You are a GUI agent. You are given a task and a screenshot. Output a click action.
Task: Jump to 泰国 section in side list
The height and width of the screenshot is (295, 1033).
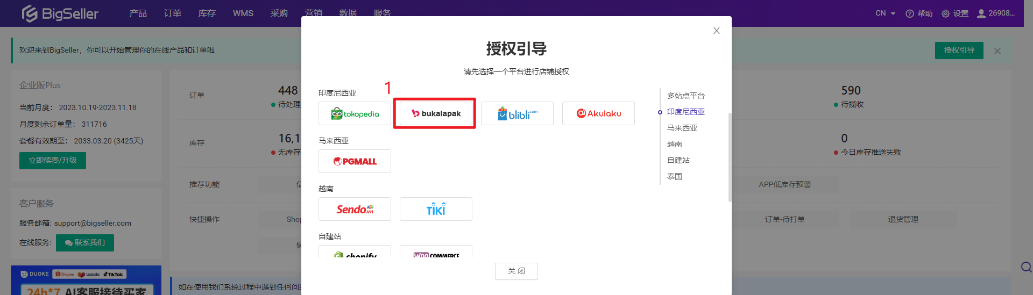click(x=675, y=176)
